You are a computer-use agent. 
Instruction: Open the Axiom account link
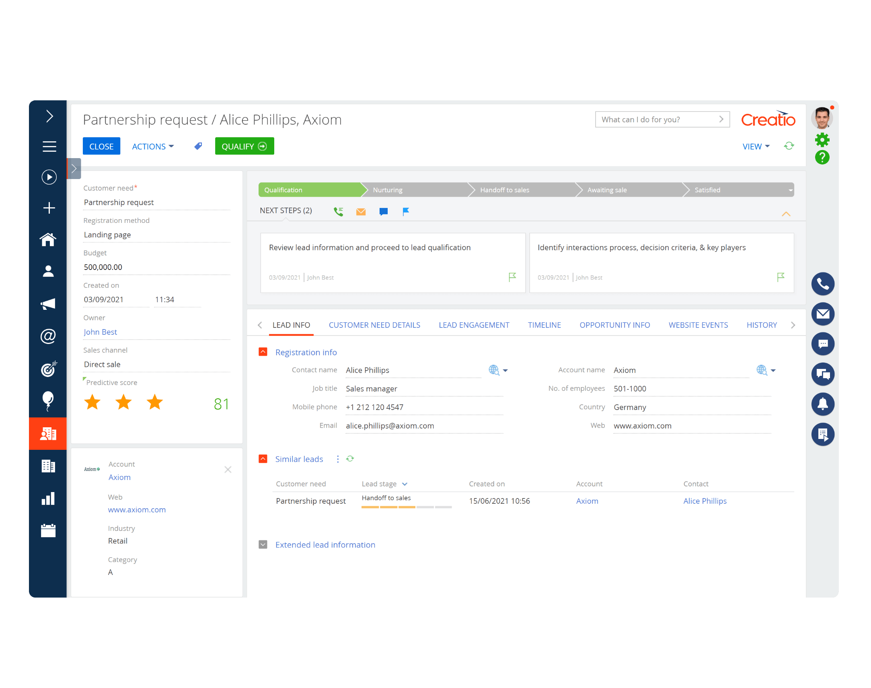[x=119, y=477]
